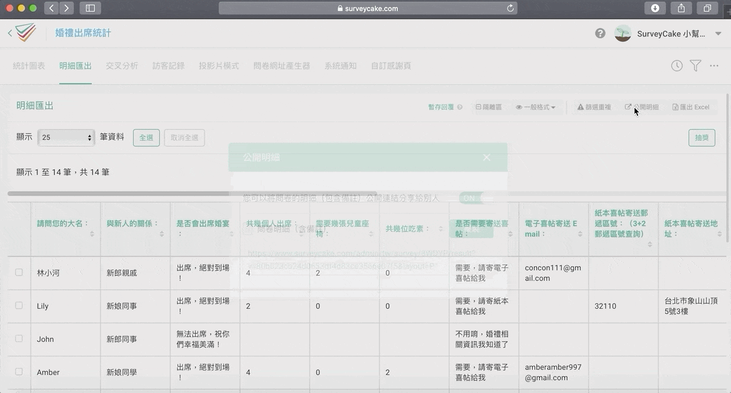Check the row checkbox for 林小河

click(19, 272)
